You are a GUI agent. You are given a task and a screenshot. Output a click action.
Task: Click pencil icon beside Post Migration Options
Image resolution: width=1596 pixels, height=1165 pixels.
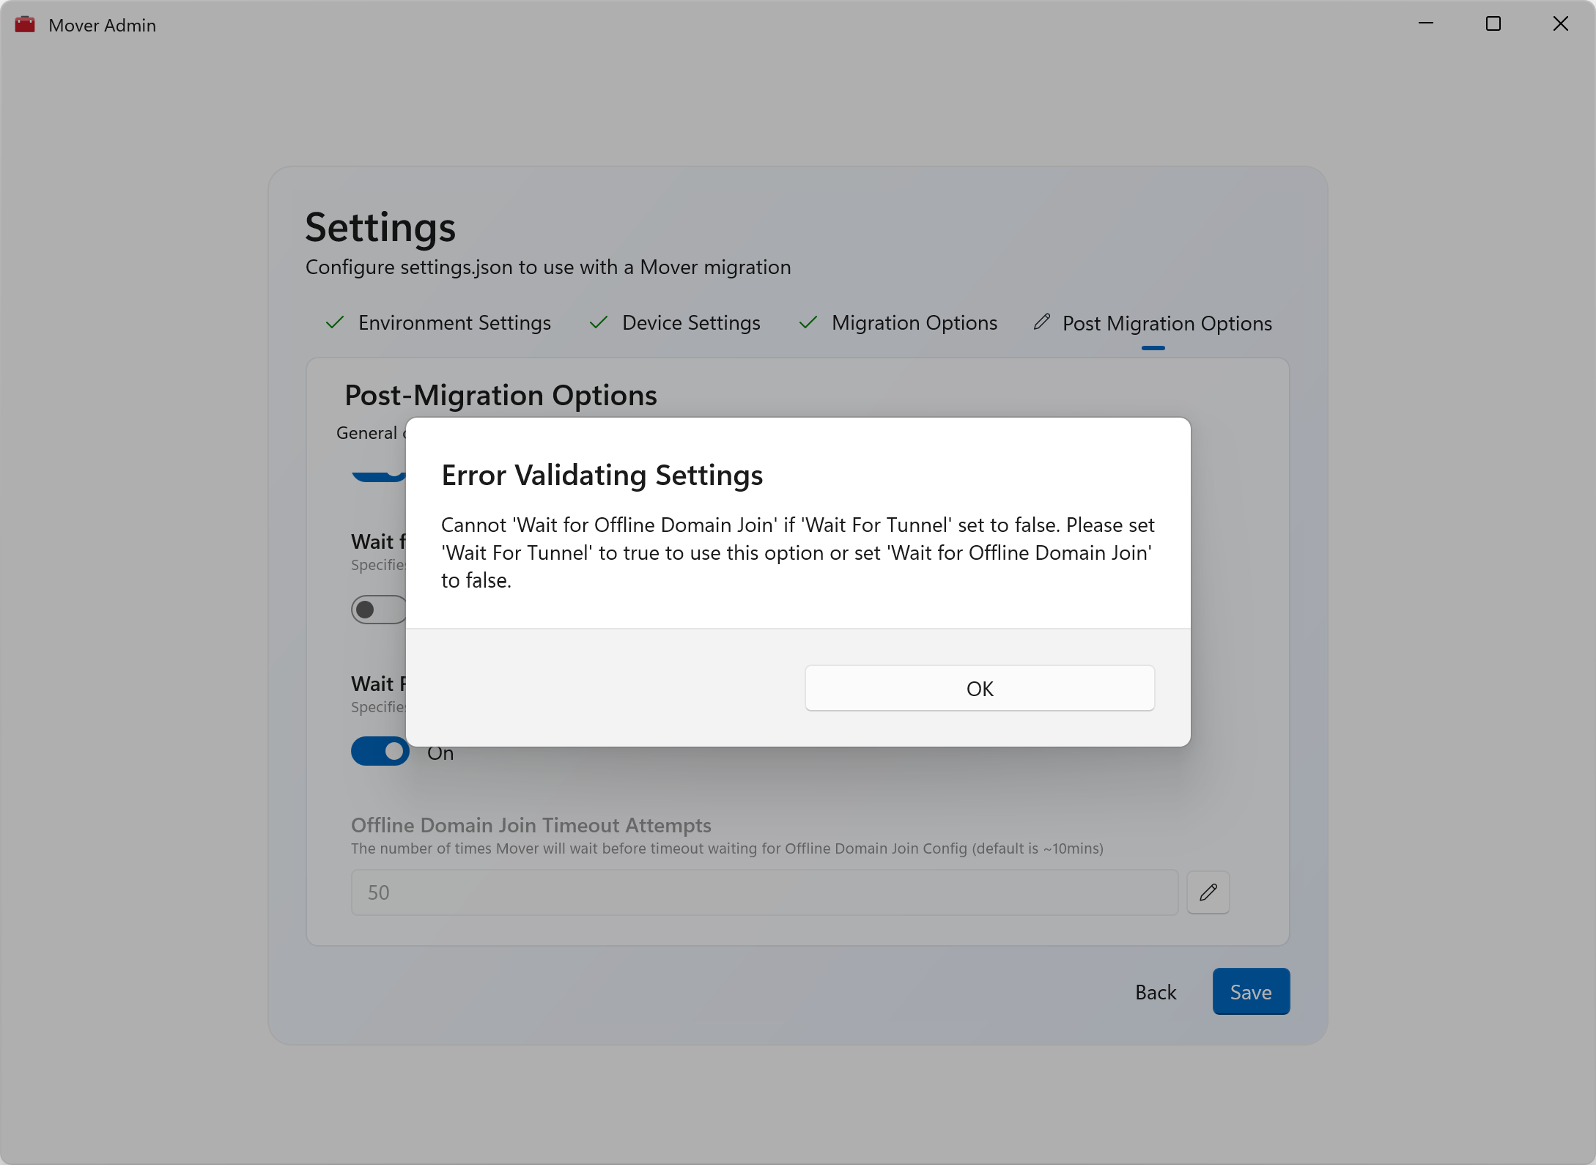pos(1041,322)
